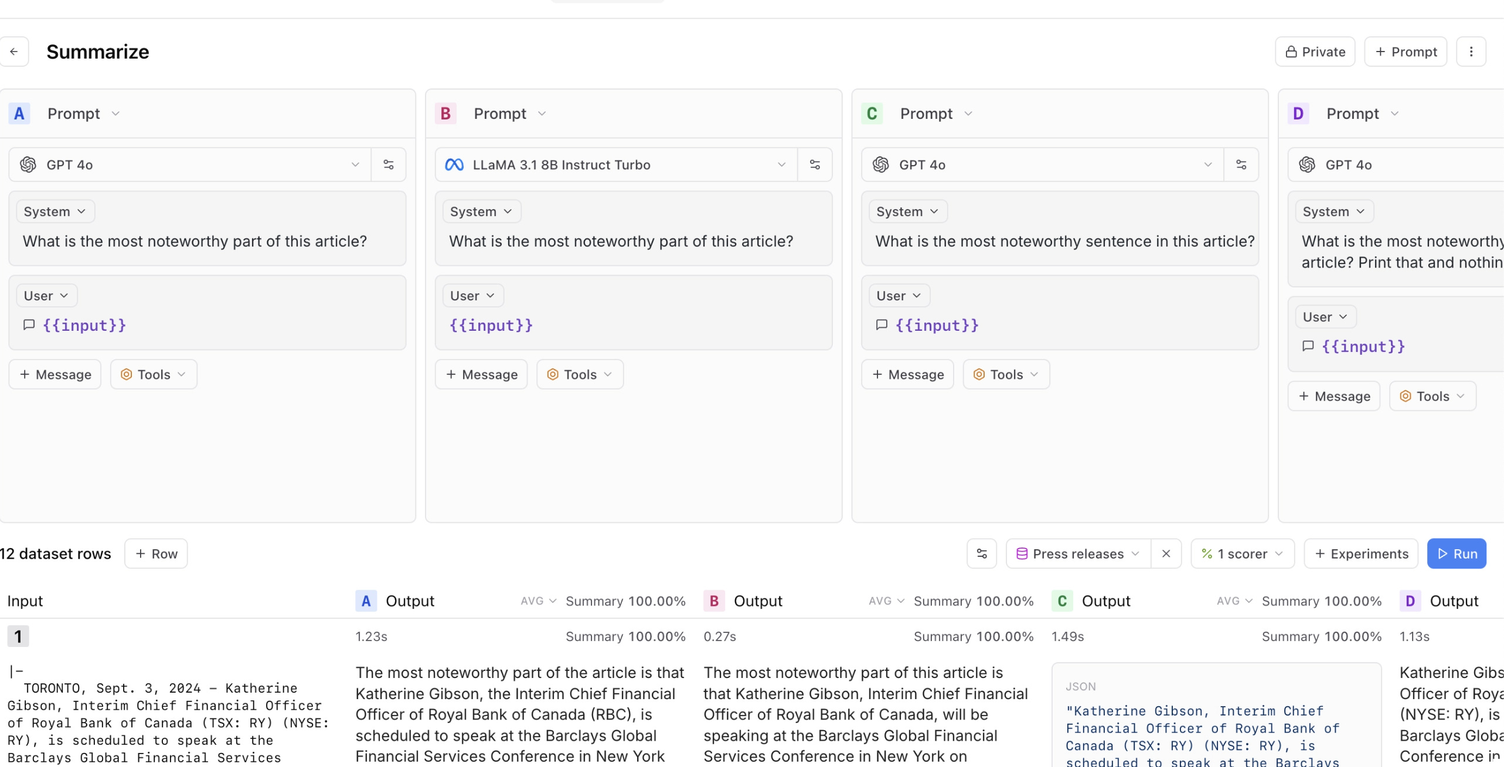This screenshot has width=1504, height=767.
Task: Open LLaMA 3.1 8B Instruct Turbo model selector
Action: point(615,165)
